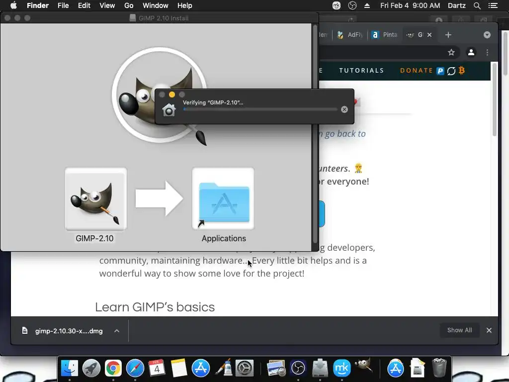The width and height of the screenshot is (509, 382).
Task: Open the Window menu
Action: (x=155, y=5)
